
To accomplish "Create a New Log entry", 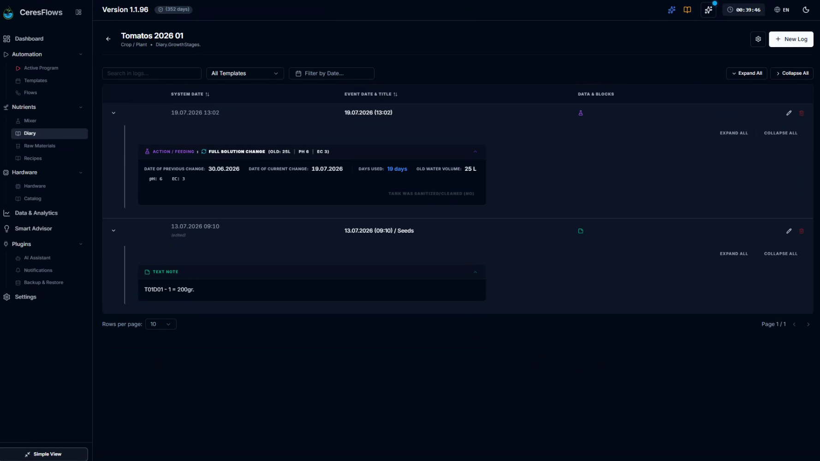I will 791,39.
